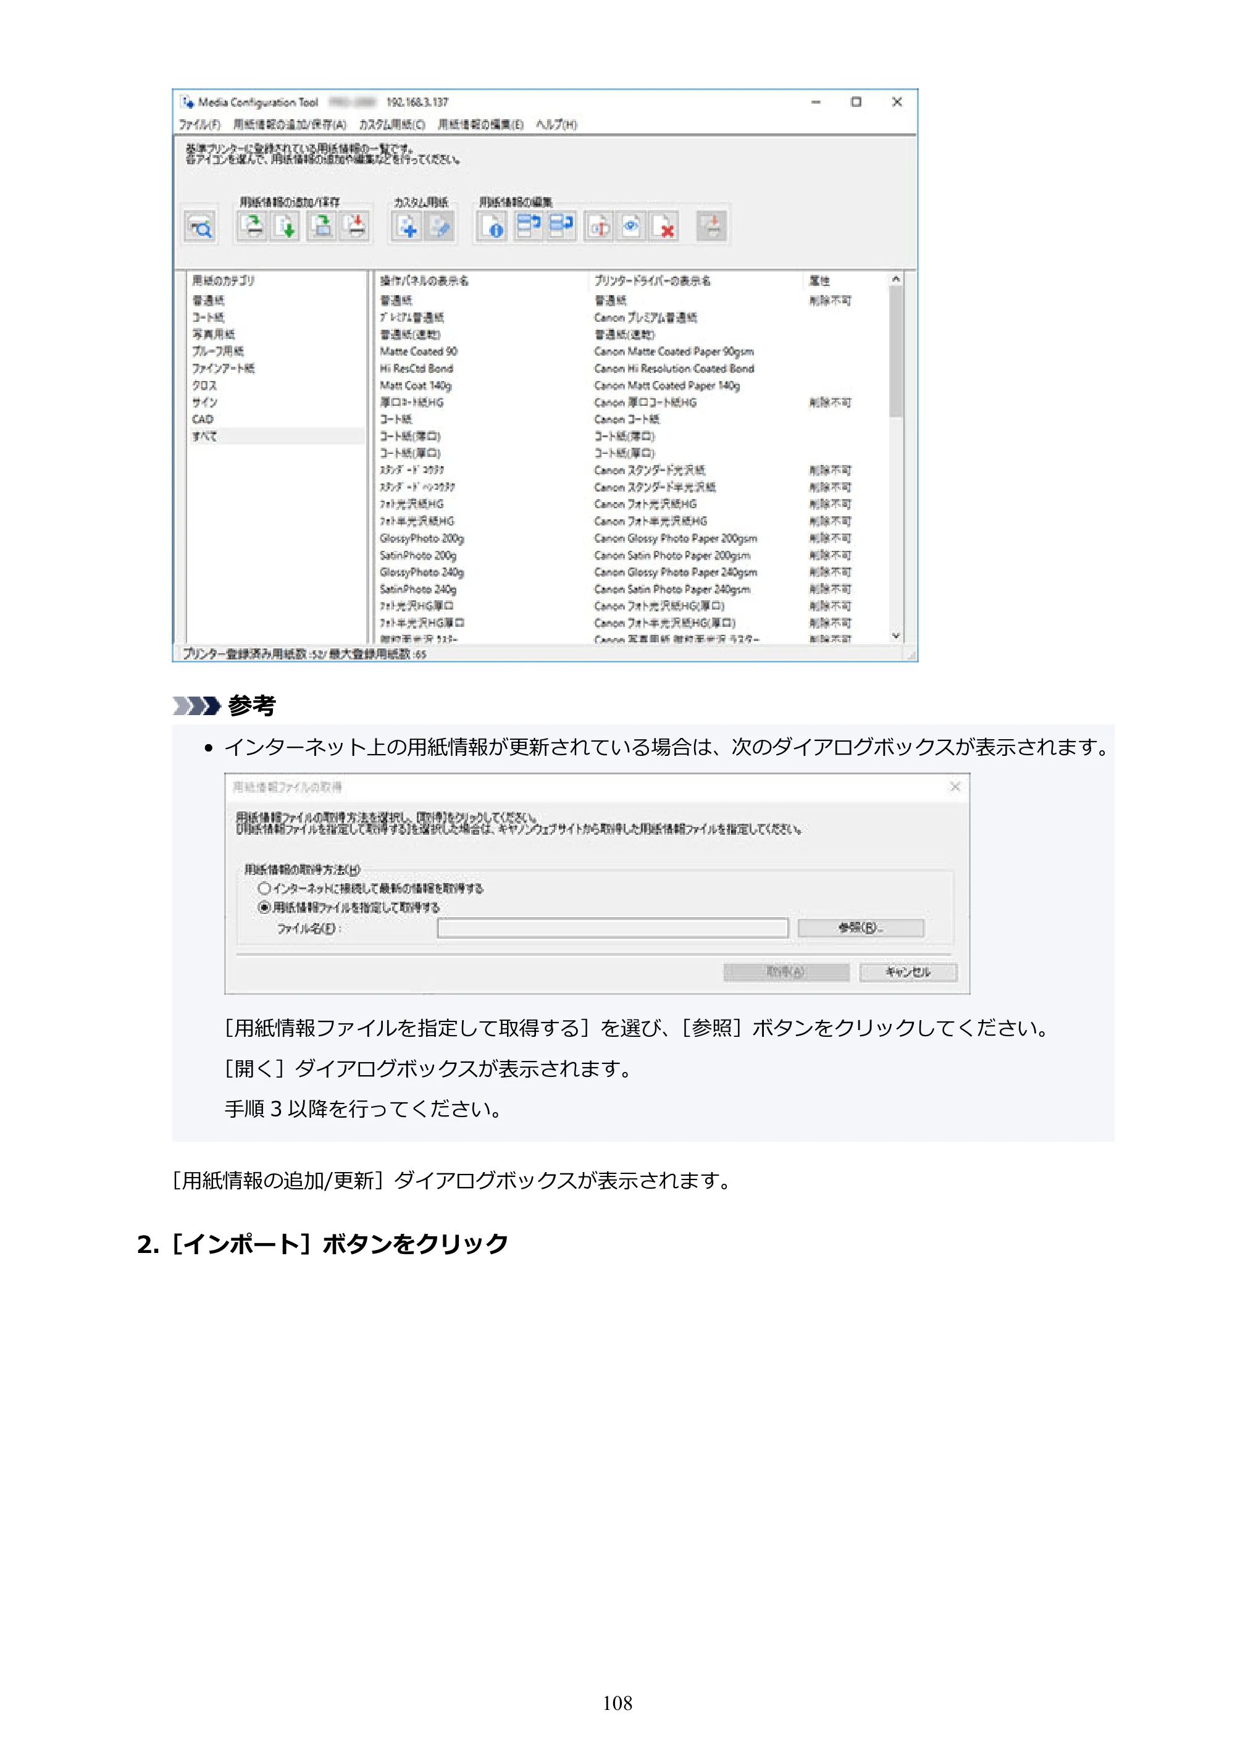
Task: Click the third icon in 用紙情報の追加/保存 group
Action: (x=322, y=226)
